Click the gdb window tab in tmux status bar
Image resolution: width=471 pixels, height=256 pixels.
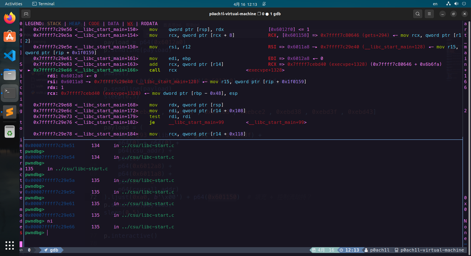[51, 250]
